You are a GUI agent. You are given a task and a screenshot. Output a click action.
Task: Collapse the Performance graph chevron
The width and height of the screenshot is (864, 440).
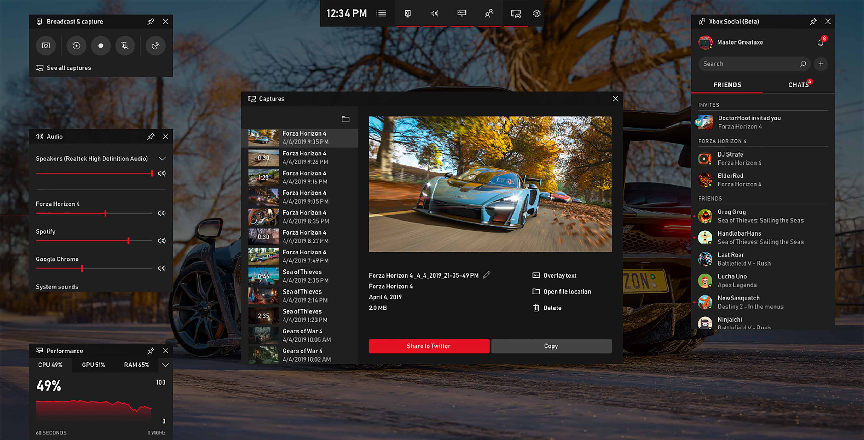pyautogui.click(x=165, y=365)
